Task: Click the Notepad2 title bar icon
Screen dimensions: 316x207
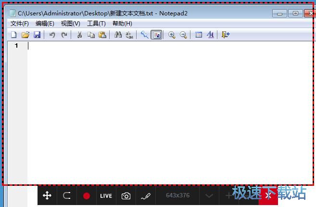Action: [13, 13]
